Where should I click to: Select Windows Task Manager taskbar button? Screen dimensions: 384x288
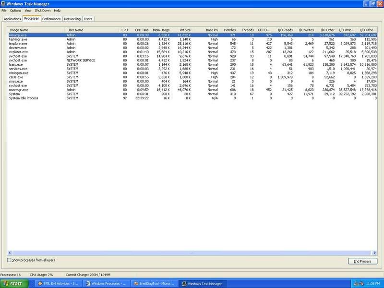click(202, 284)
